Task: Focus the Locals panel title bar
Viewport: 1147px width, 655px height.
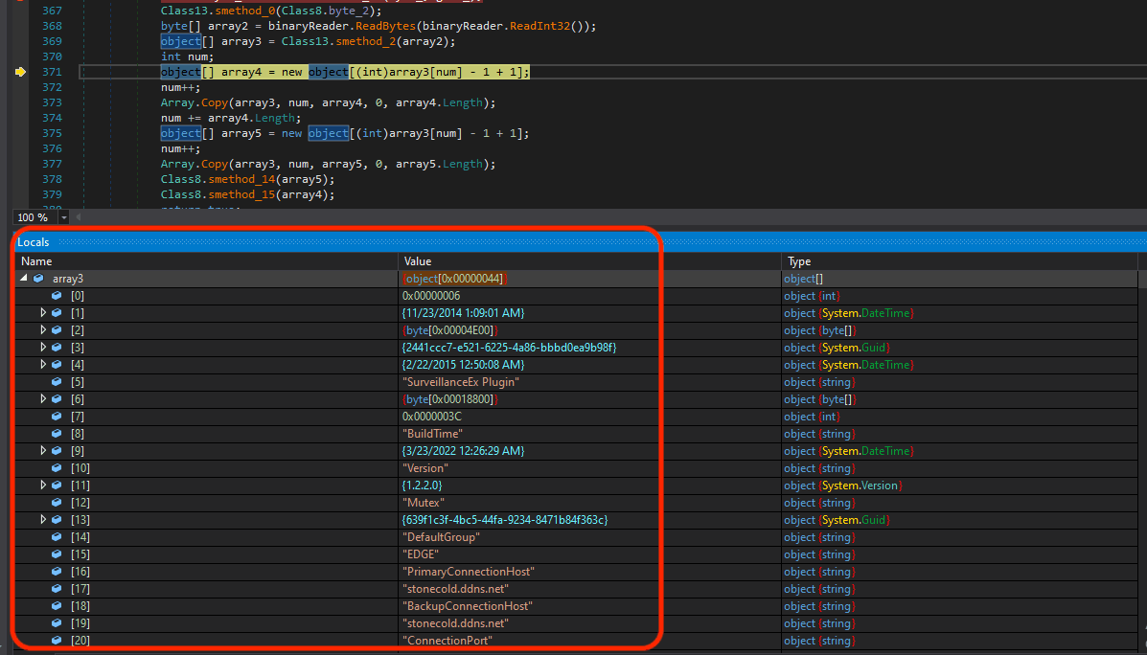Action: [581, 242]
